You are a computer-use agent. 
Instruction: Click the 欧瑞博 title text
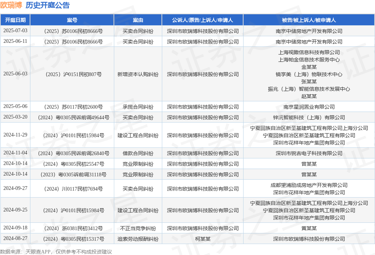click(11, 5)
